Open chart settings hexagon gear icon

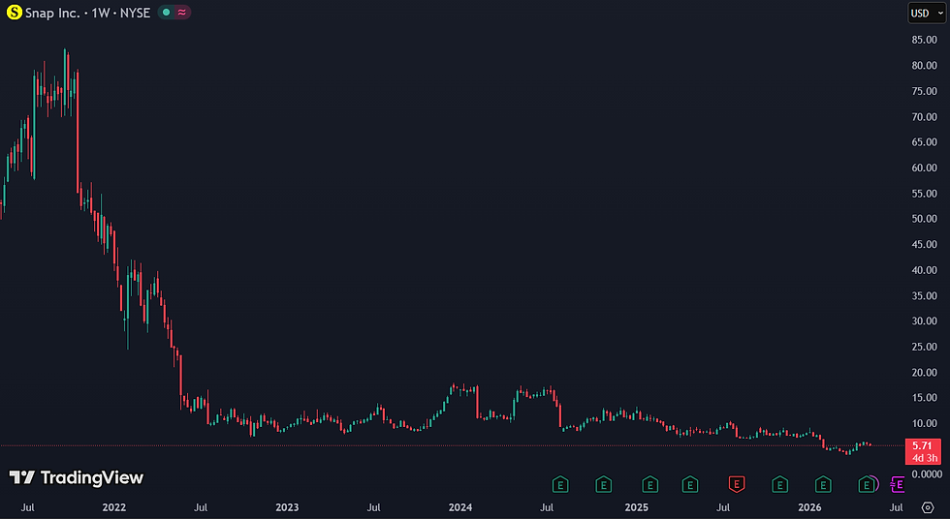(928, 507)
